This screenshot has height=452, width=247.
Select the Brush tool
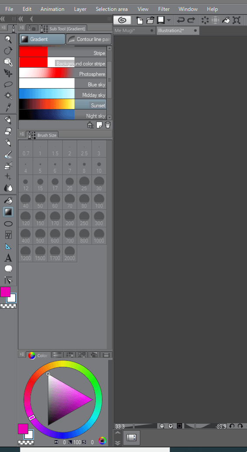pos(8,154)
